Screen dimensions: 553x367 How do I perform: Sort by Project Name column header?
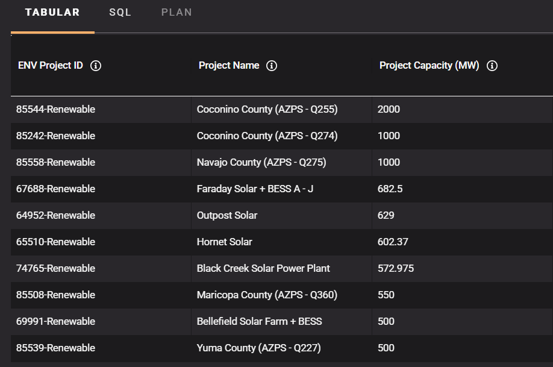pos(229,66)
